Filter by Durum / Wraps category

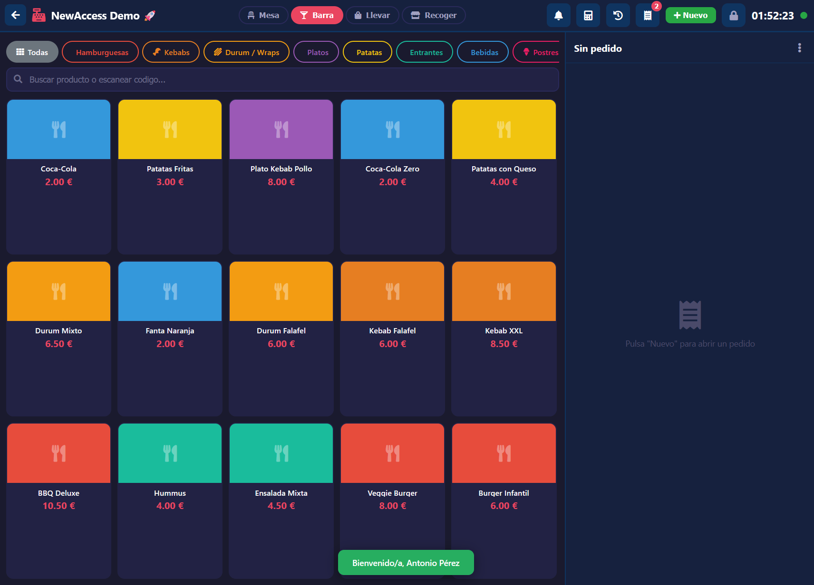point(246,52)
